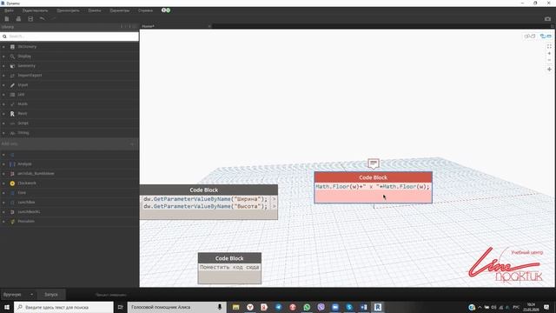Viewport: 556px width, 313px height.
Task: Click output port of Высота line
Action: pos(274,207)
